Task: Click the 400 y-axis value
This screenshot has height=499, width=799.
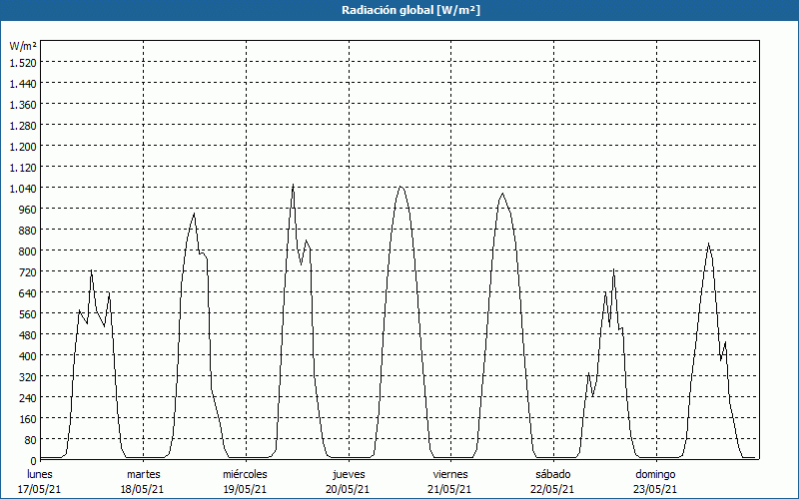Action: 27,356
